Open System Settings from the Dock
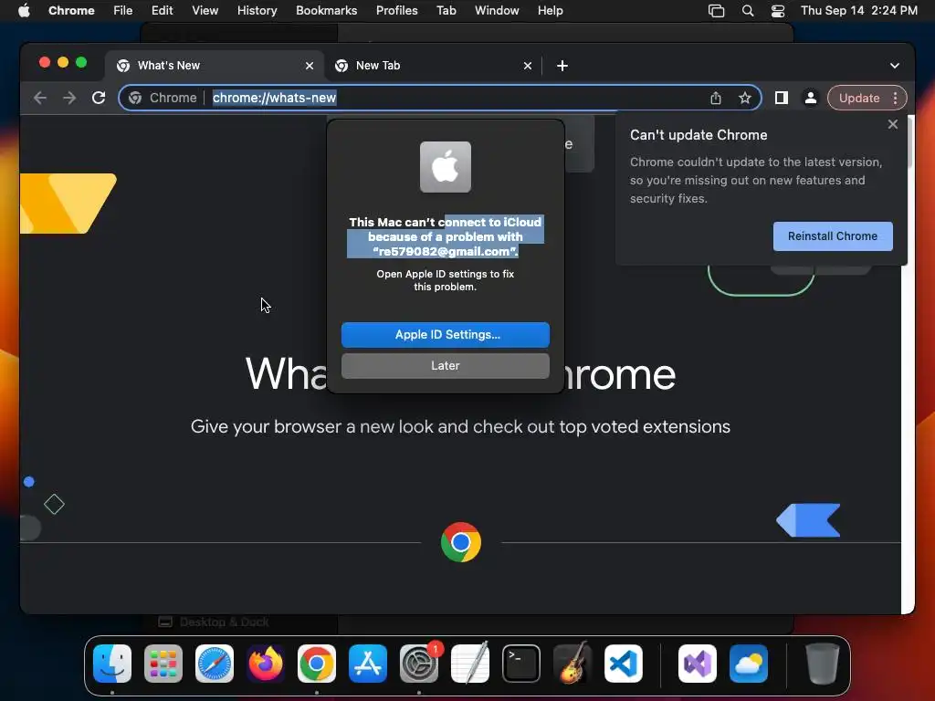935x701 pixels. (418, 664)
